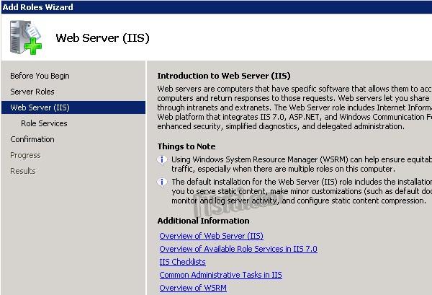Open Overview of Available Role Services in IIS 7.0
432x295 pixels.
coord(238,249)
